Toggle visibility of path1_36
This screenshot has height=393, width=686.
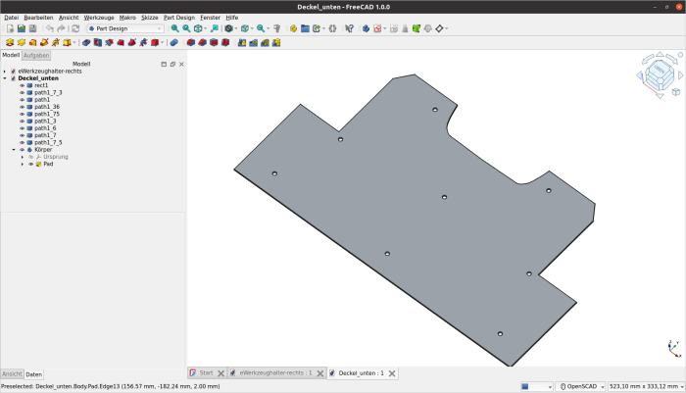pyautogui.click(x=23, y=107)
